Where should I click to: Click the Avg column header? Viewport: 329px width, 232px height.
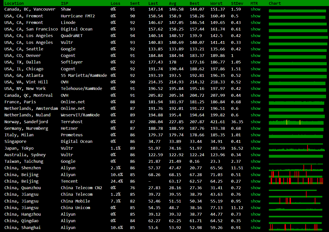[x=173, y=3]
